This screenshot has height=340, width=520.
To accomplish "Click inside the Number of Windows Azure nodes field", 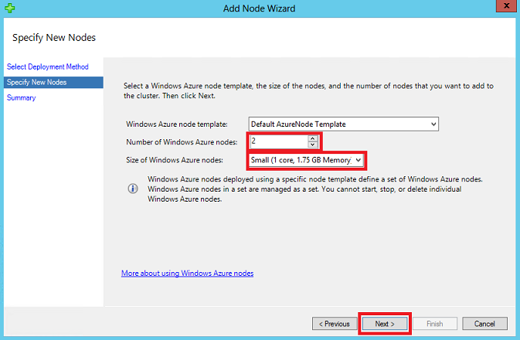I will click(279, 141).
